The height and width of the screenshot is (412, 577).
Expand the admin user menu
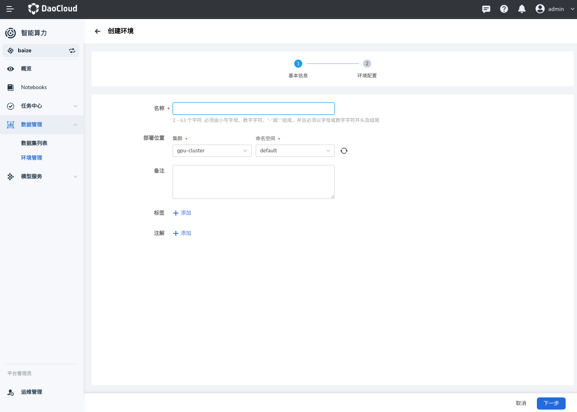555,9
